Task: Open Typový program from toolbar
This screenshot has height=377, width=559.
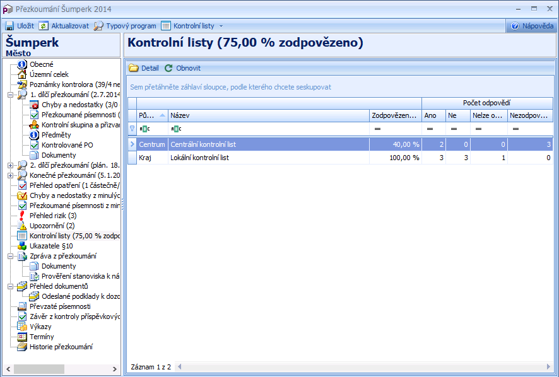Action: point(125,26)
